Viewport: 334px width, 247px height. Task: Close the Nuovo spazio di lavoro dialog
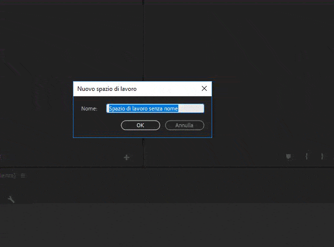(204, 88)
